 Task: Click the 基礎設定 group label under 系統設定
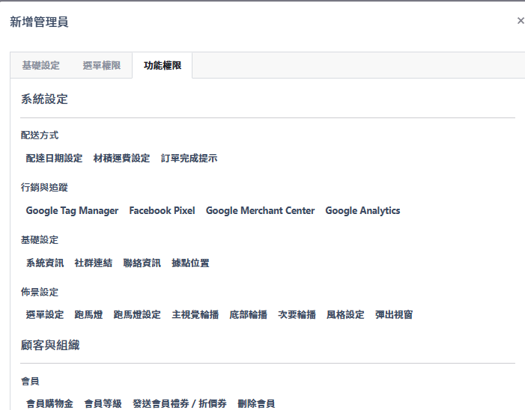[x=40, y=240]
